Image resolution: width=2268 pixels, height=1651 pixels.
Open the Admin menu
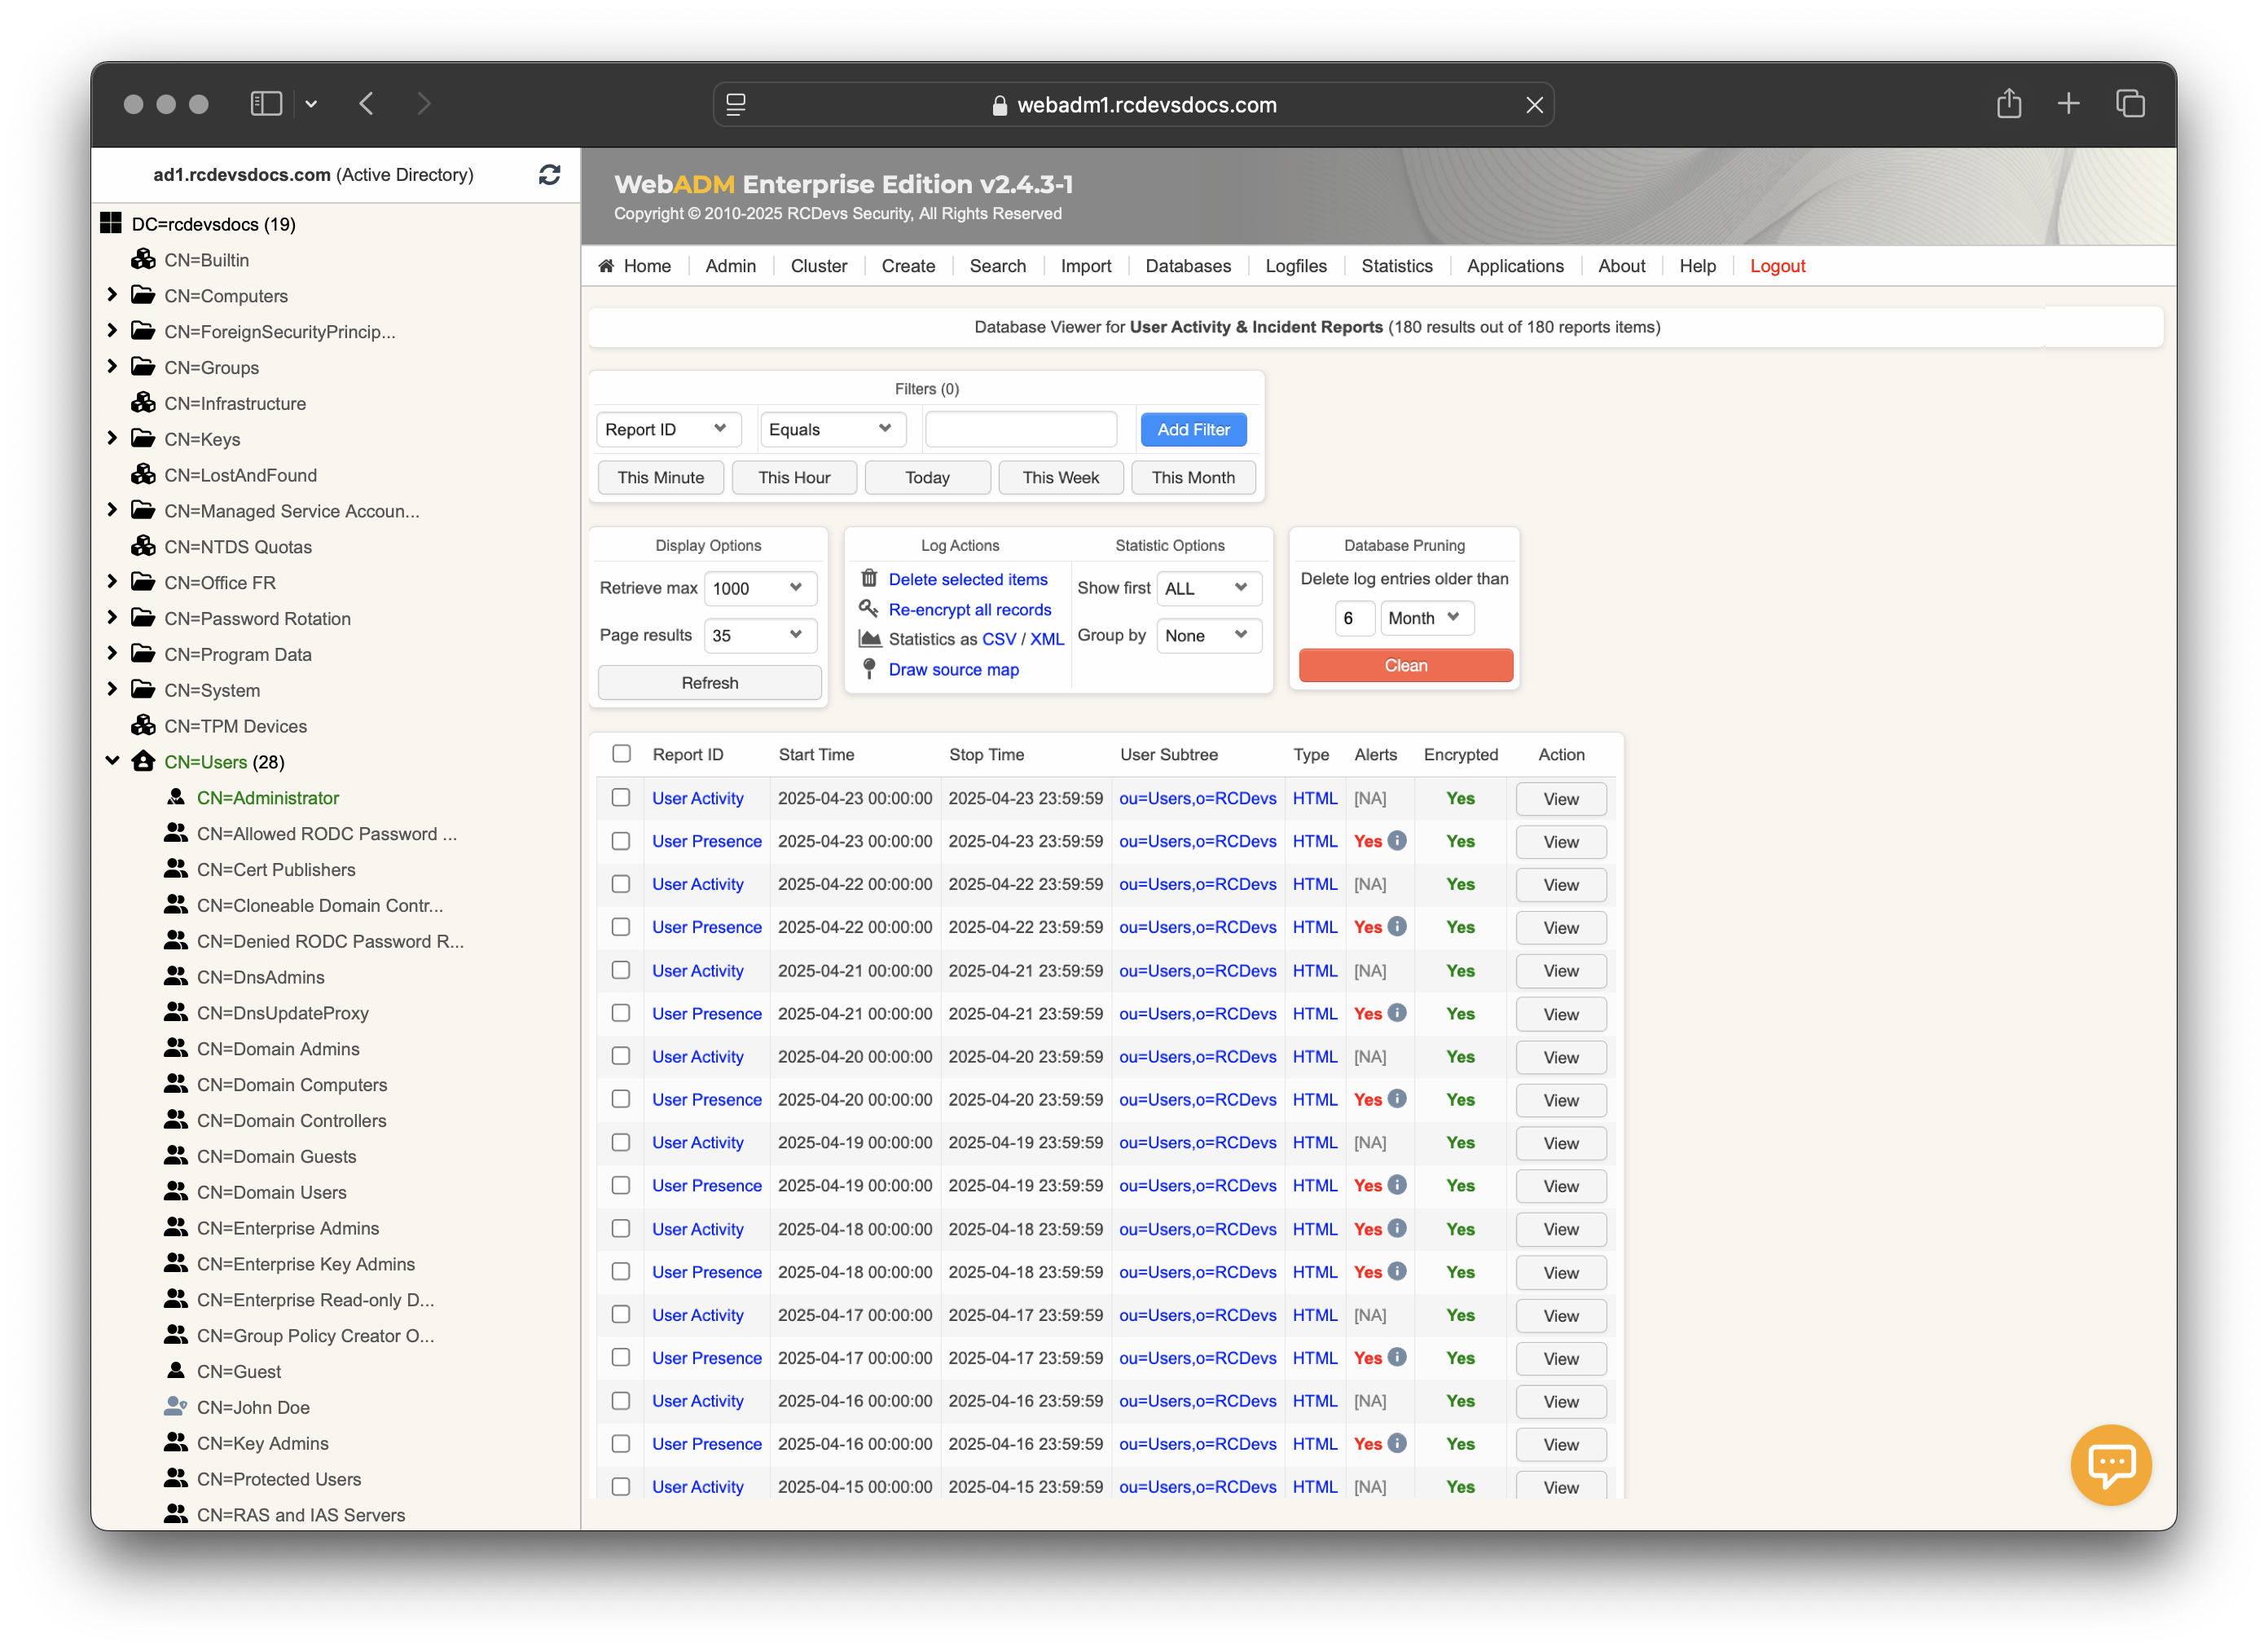click(730, 265)
